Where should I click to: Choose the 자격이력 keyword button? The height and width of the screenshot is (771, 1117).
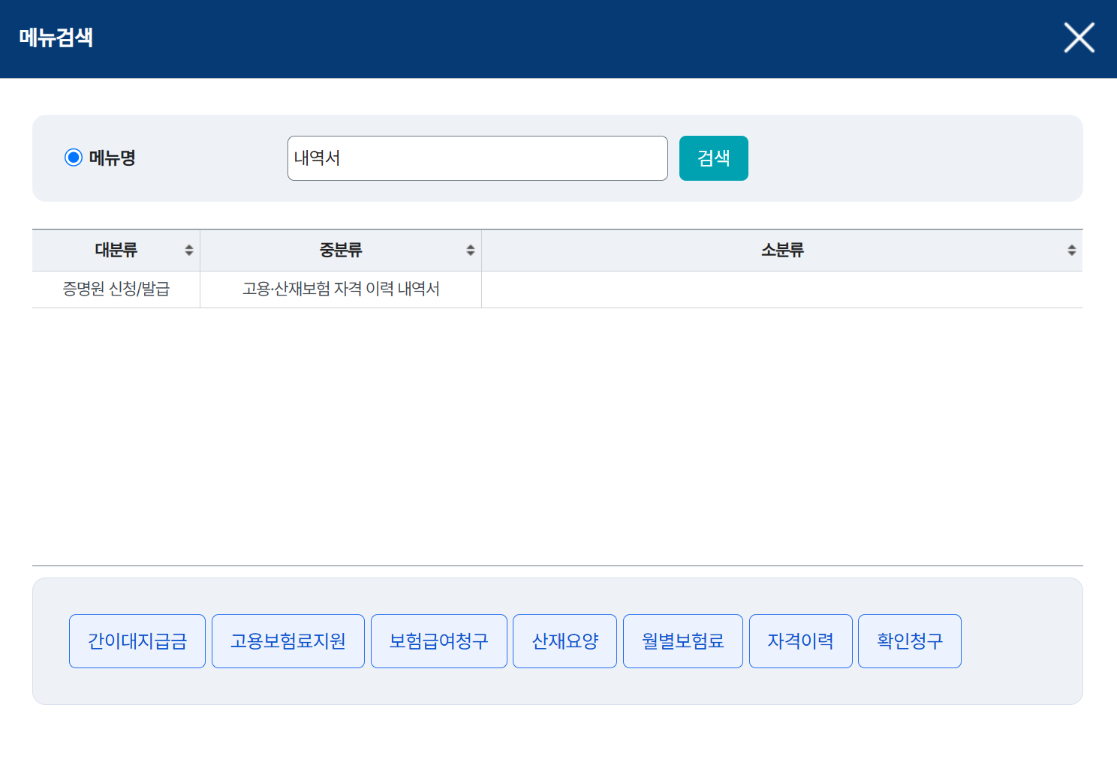click(801, 641)
